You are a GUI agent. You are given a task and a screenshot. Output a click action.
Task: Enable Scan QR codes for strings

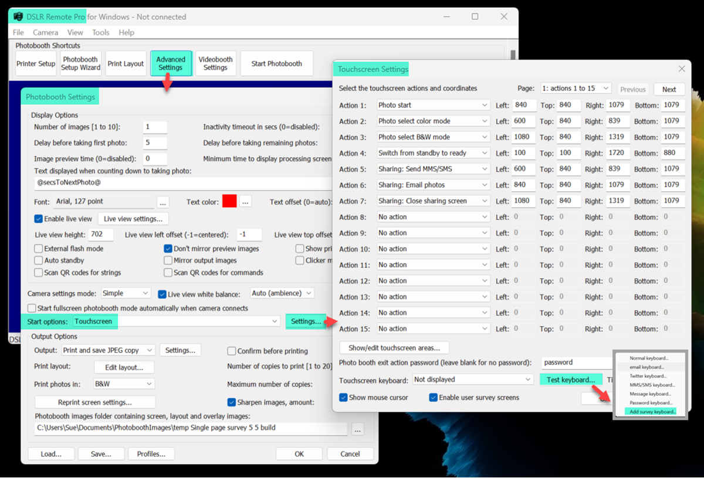[x=39, y=272]
